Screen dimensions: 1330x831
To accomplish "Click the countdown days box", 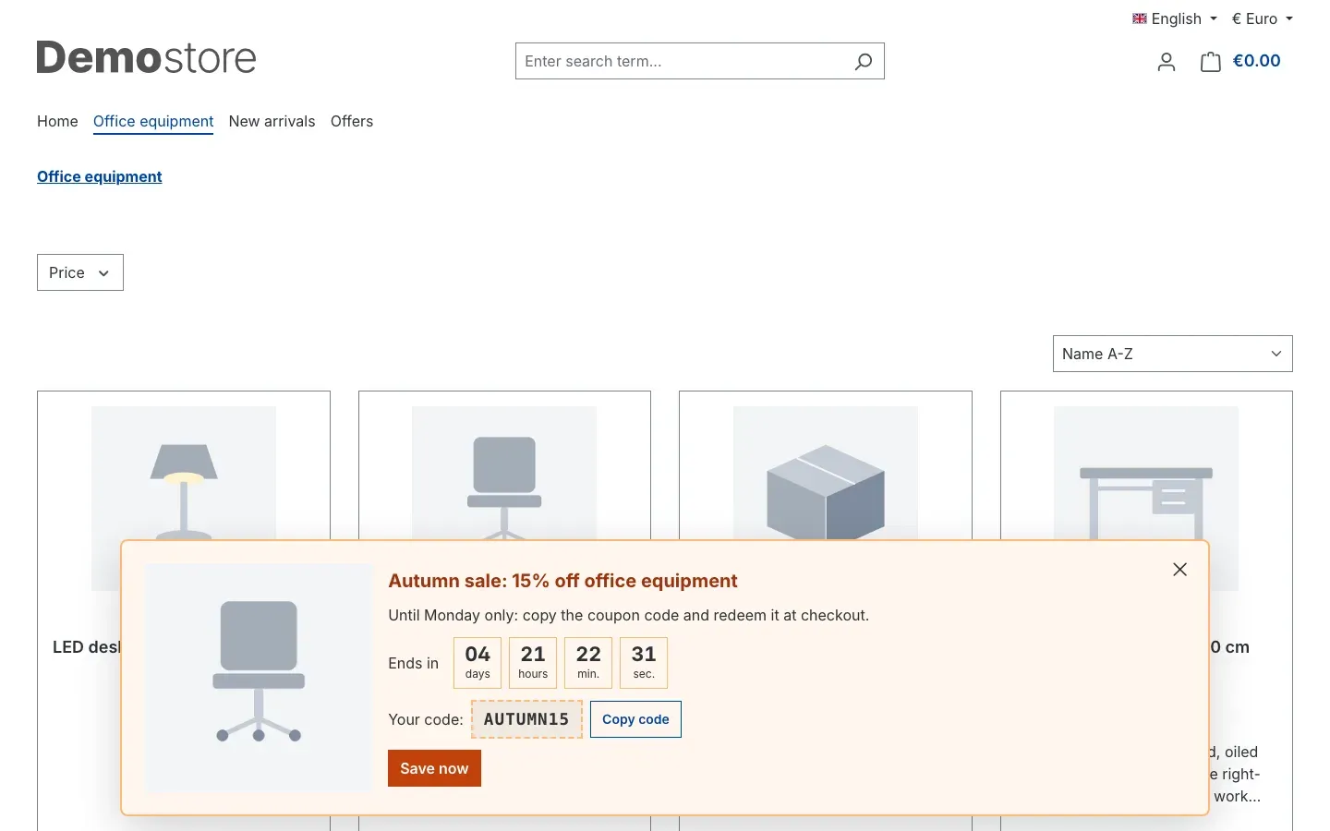I will (478, 663).
